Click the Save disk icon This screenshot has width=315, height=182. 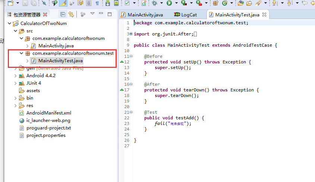coord(25,3)
